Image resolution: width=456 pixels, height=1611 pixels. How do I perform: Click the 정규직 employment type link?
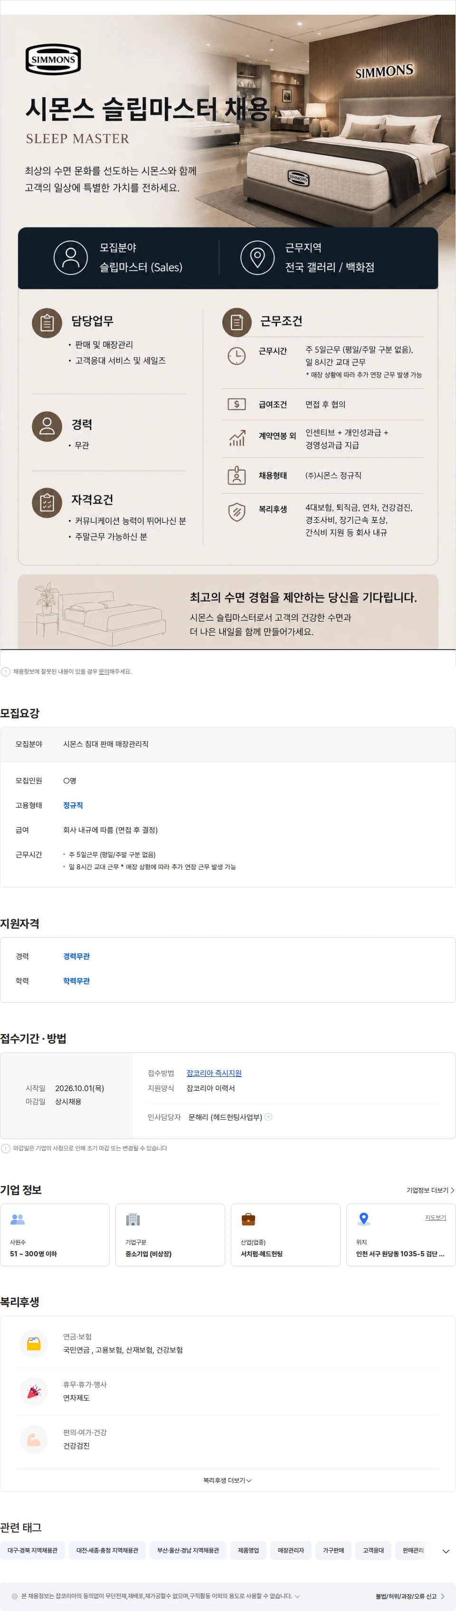pos(73,805)
